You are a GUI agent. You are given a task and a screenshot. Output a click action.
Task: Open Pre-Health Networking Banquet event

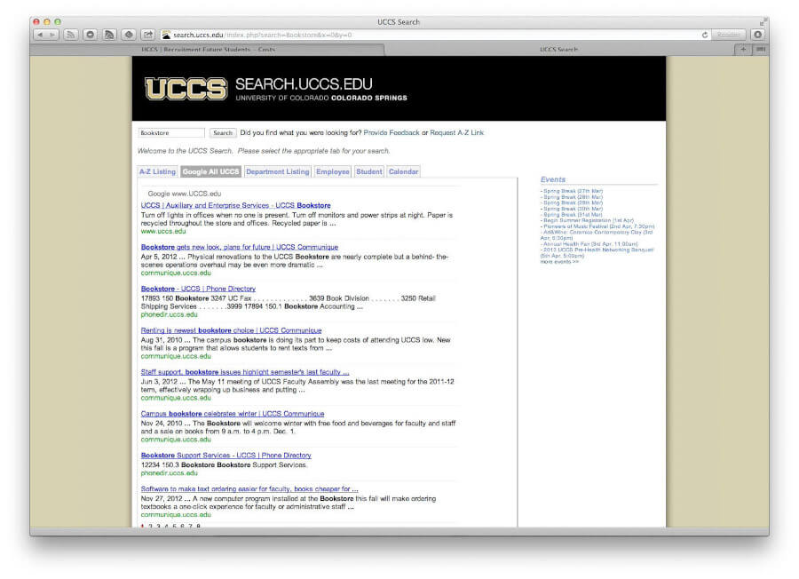pyautogui.click(x=597, y=253)
